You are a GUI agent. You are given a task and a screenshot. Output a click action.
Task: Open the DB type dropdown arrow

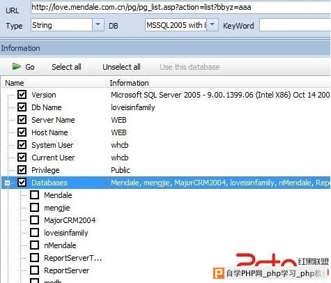212,24
